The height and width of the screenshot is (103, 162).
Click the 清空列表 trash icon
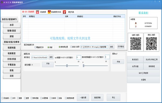pos(64,12)
